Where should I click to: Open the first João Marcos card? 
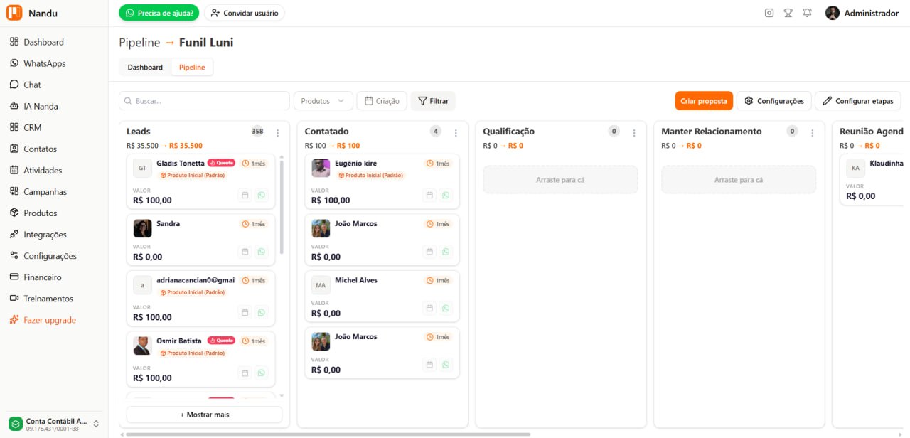point(382,240)
